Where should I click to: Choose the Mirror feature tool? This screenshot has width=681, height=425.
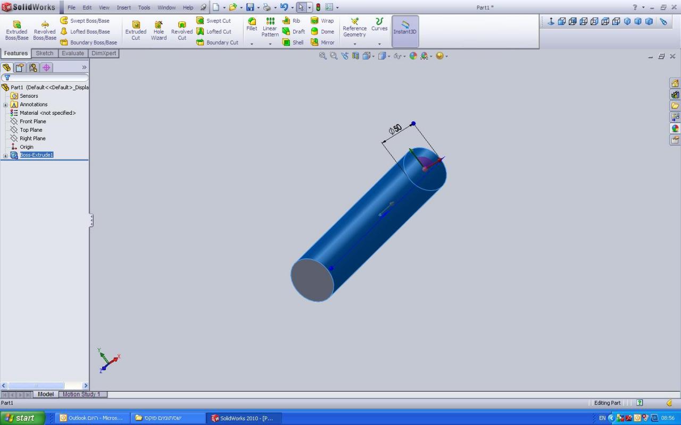(x=322, y=42)
